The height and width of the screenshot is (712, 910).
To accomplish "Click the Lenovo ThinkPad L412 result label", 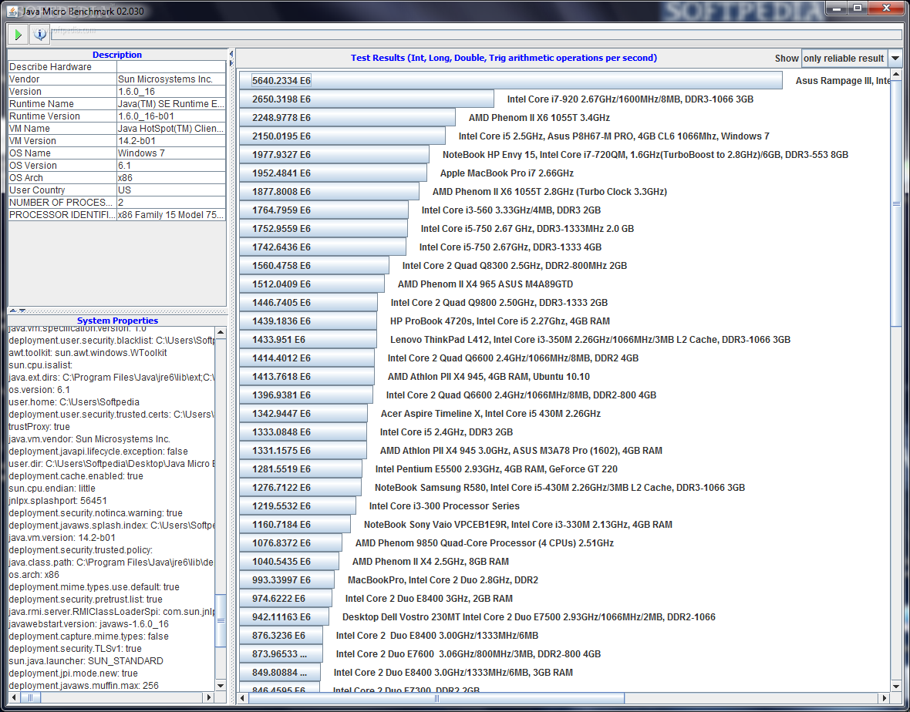I will pos(590,340).
